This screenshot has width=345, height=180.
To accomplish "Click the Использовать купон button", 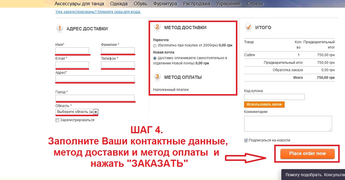I will pos(264,104).
